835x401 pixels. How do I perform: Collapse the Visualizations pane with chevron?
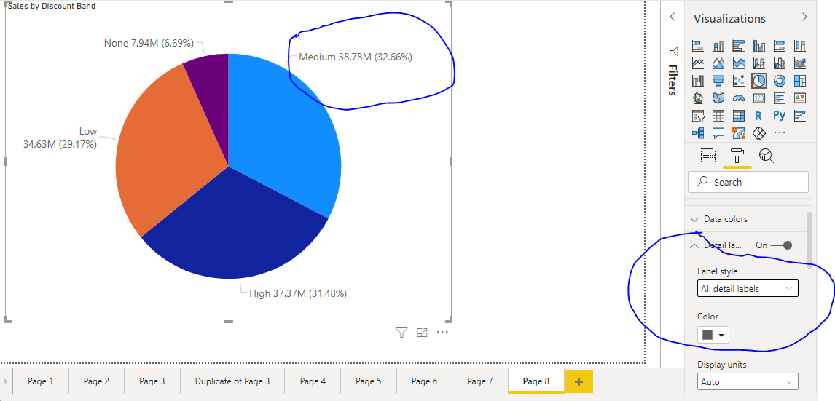[804, 17]
